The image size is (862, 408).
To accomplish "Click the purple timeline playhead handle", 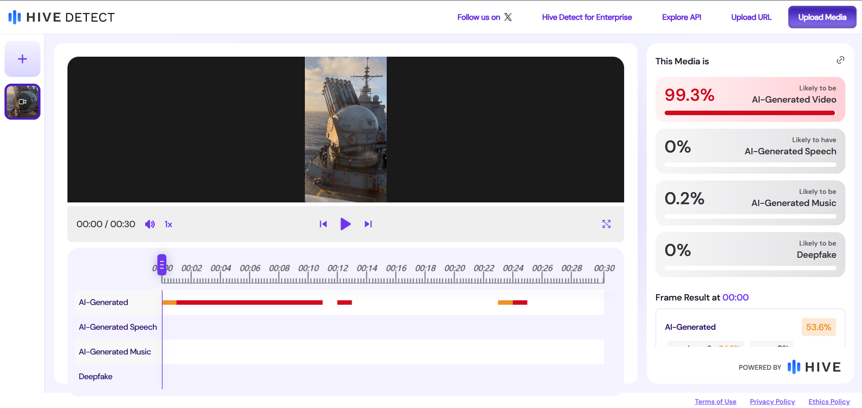I will tap(162, 265).
